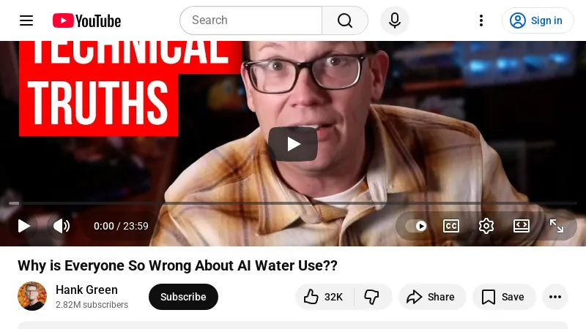Seek on the video progress bar
This screenshot has width=586, height=329.
click(x=293, y=203)
